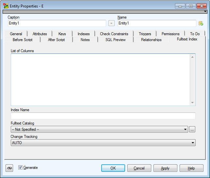Click the template variables <%> icon button

point(9,168)
